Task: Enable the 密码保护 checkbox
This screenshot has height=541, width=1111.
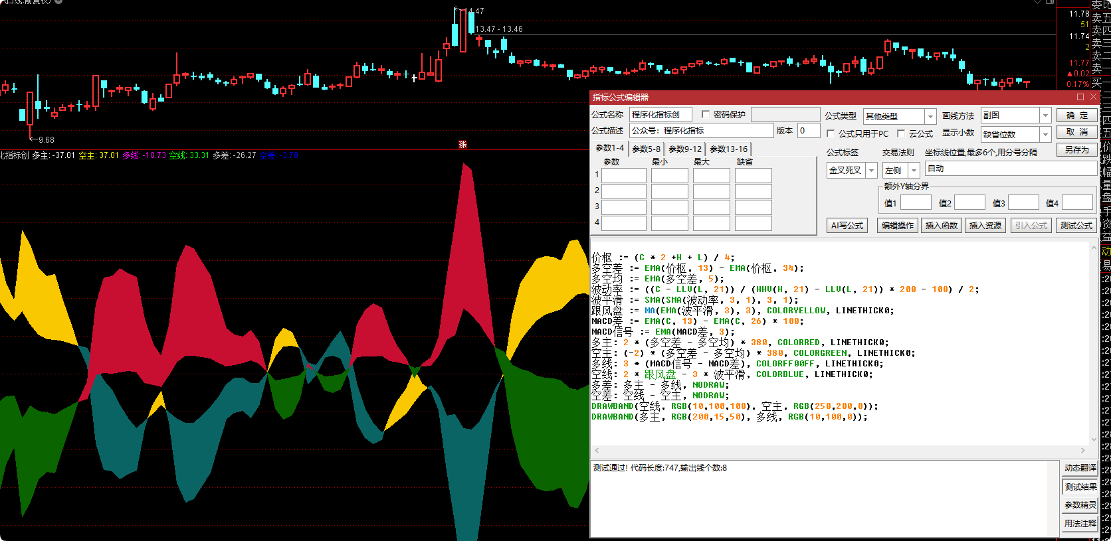Action: 706,115
